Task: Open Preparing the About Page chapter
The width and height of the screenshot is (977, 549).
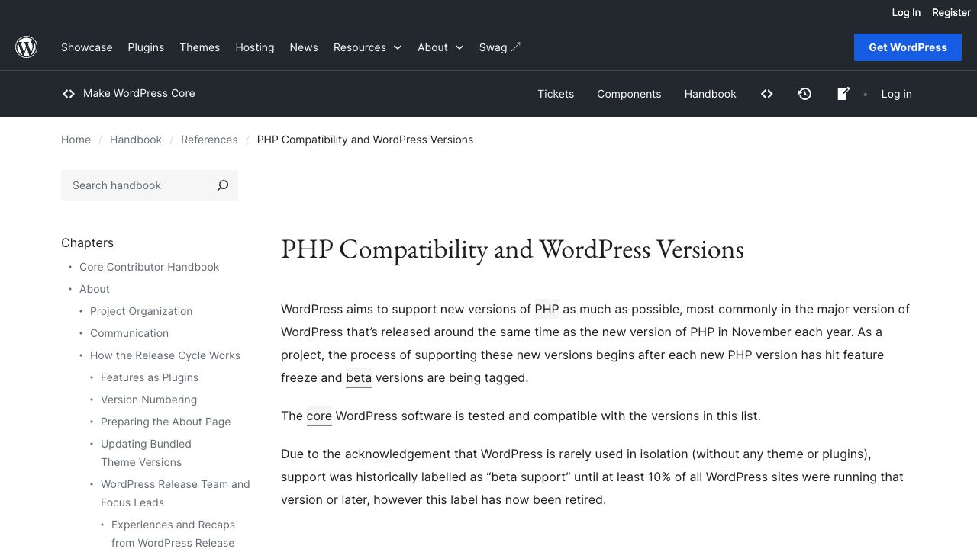Action: coord(166,422)
